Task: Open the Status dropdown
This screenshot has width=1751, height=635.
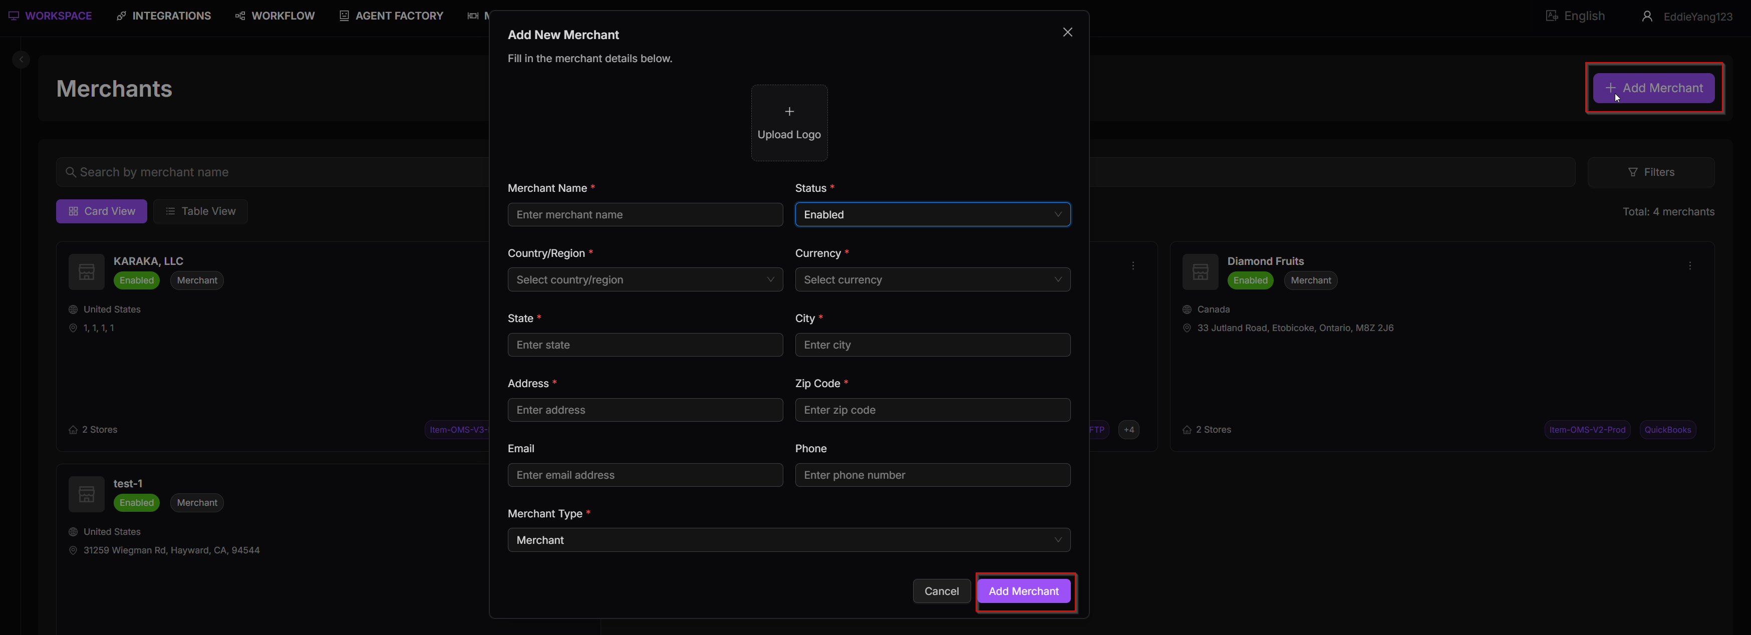Action: click(x=932, y=215)
